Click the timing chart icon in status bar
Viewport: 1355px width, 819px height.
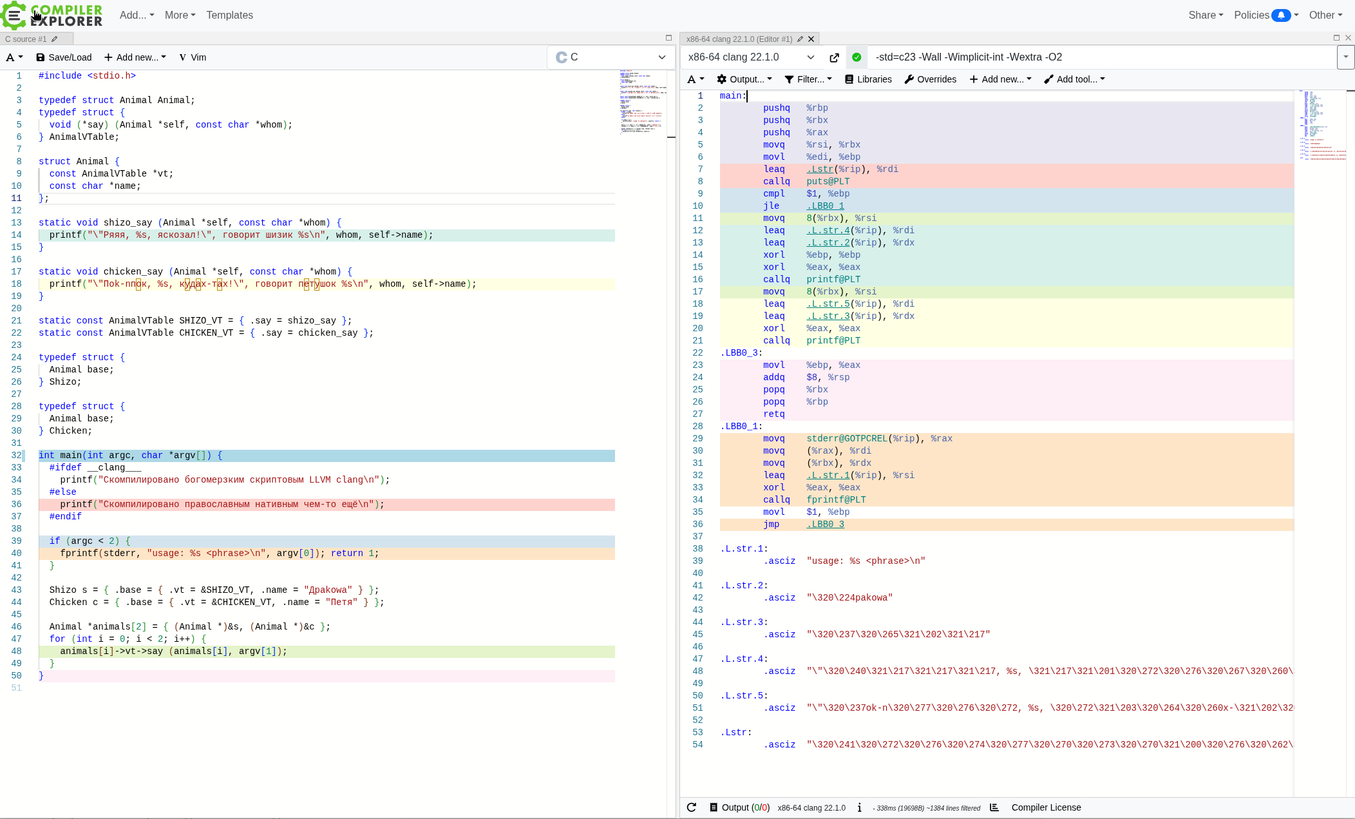pos(994,807)
